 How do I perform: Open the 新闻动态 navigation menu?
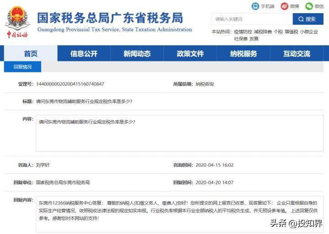pyautogui.click(x=137, y=53)
